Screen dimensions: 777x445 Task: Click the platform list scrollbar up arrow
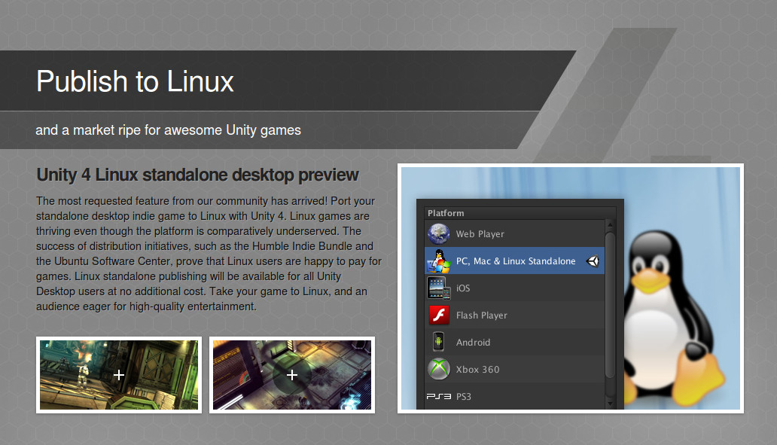[610, 224]
